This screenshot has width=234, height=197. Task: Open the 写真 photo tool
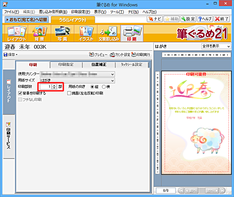(x=63, y=33)
